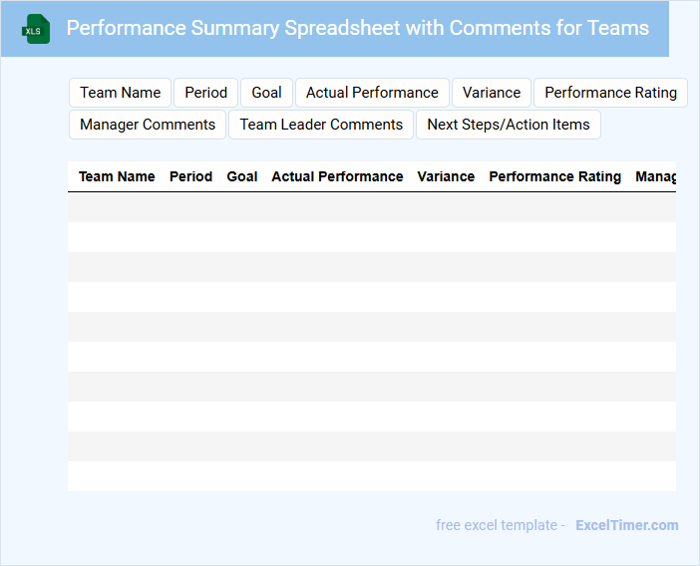Select the Goal tag button

pyautogui.click(x=266, y=93)
